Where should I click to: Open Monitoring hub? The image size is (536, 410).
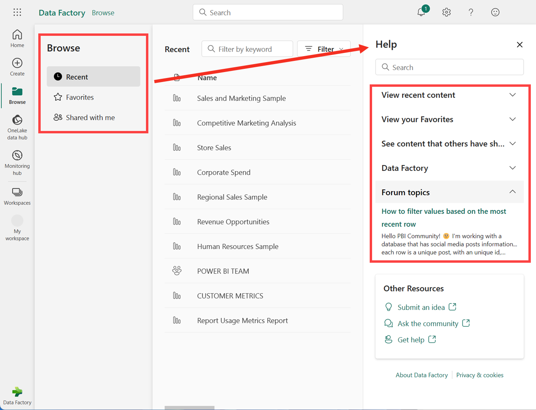pos(17,163)
